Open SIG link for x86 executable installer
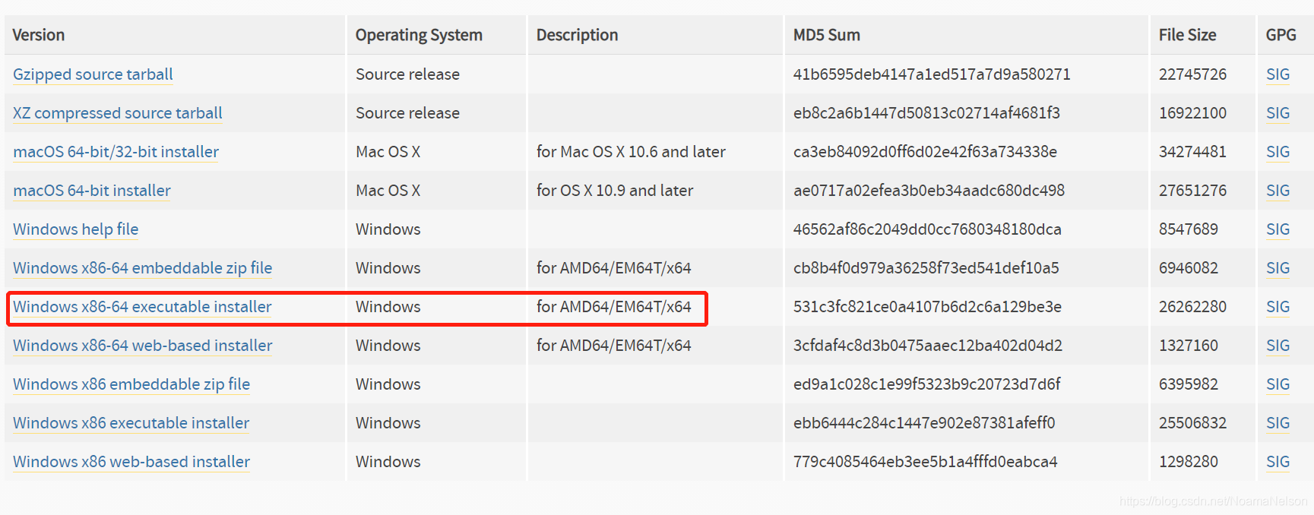The image size is (1314, 515). point(1278,423)
